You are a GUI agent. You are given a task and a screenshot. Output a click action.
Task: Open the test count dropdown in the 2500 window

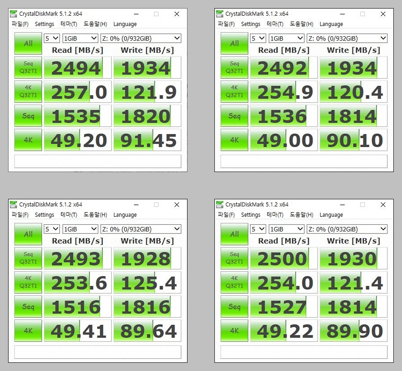(x=258, y=229)
